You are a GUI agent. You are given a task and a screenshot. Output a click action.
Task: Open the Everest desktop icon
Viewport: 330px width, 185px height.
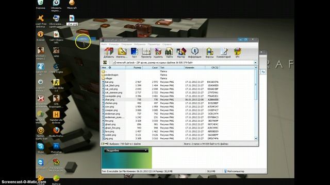coord(41,36)
